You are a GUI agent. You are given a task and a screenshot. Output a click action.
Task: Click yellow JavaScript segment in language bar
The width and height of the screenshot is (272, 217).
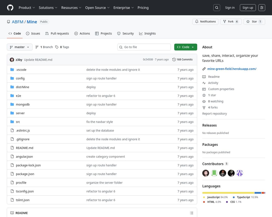tap(228, 193)
